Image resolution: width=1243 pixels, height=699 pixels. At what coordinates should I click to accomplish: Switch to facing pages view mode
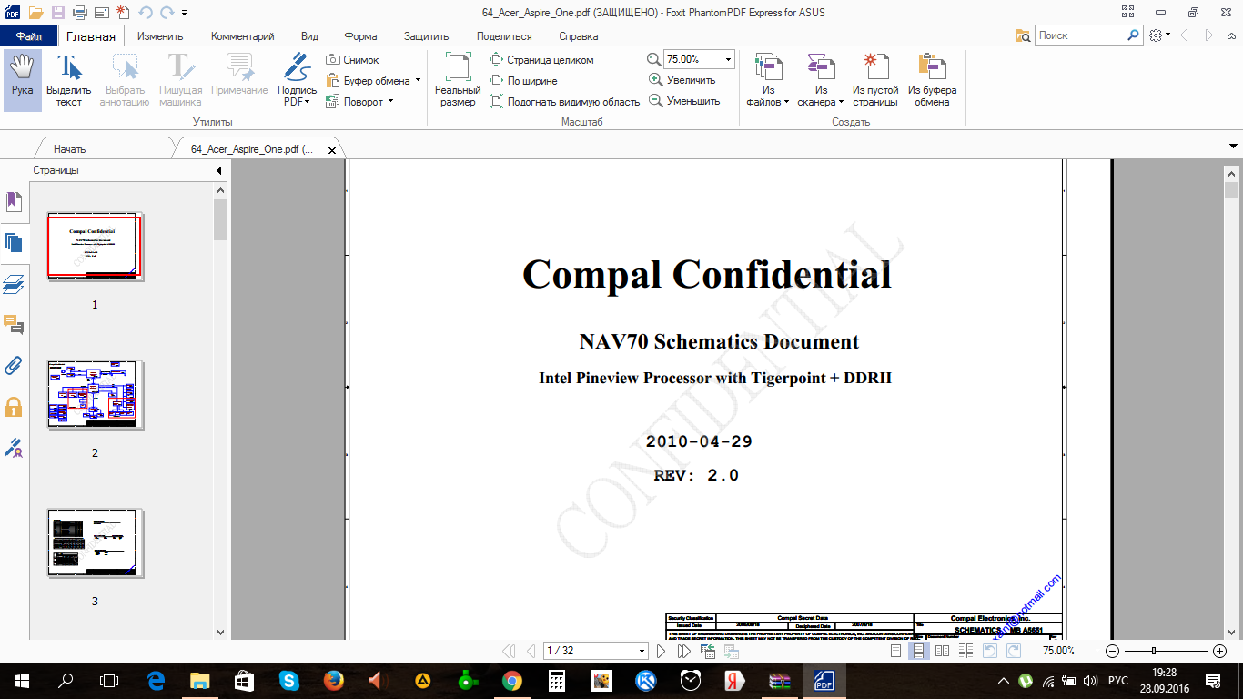[x=943, y=651]
